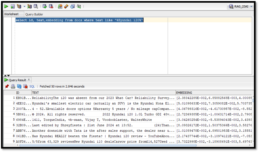Click the ID column header
The width and height of the screenshot is (259, 152).
[24, 93]
